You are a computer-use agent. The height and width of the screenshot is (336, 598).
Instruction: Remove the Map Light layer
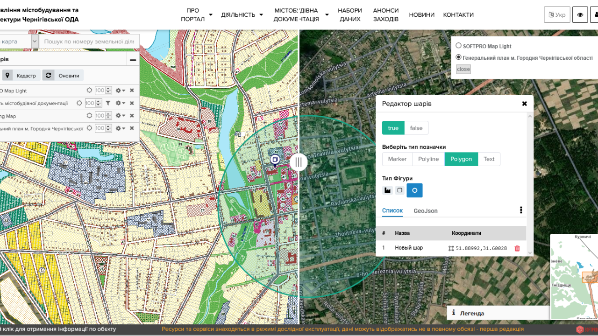coord(132,91)
